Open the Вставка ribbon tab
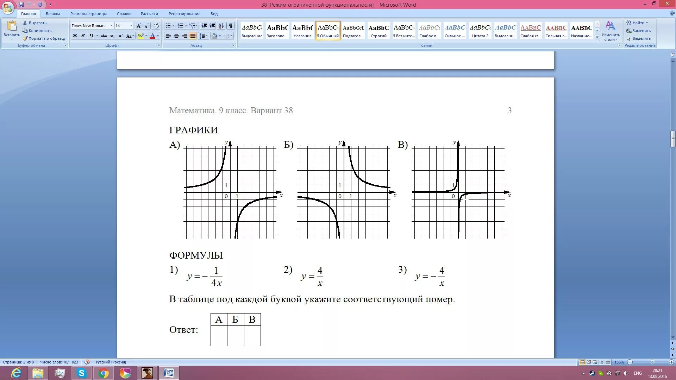 tap(53, 13)
